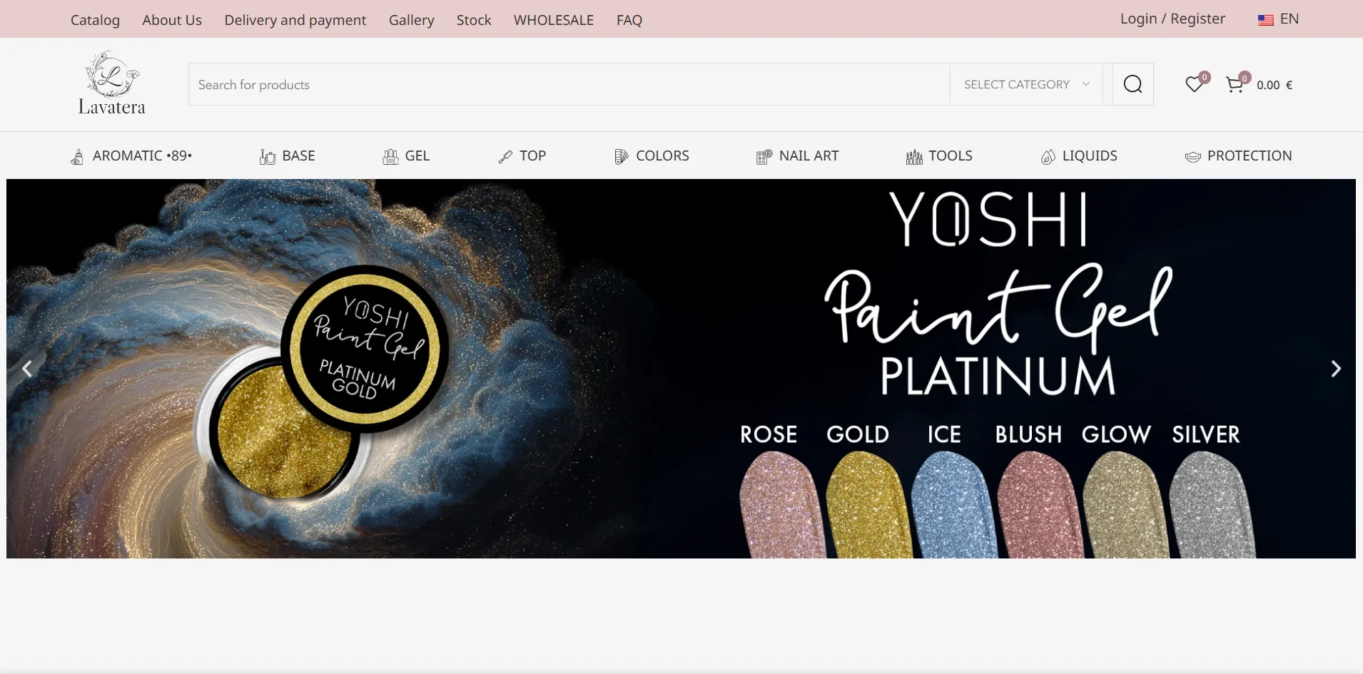Click the Aromatic perfume bottle icon
Screen dimensions: 1363x674
[77, 156]
